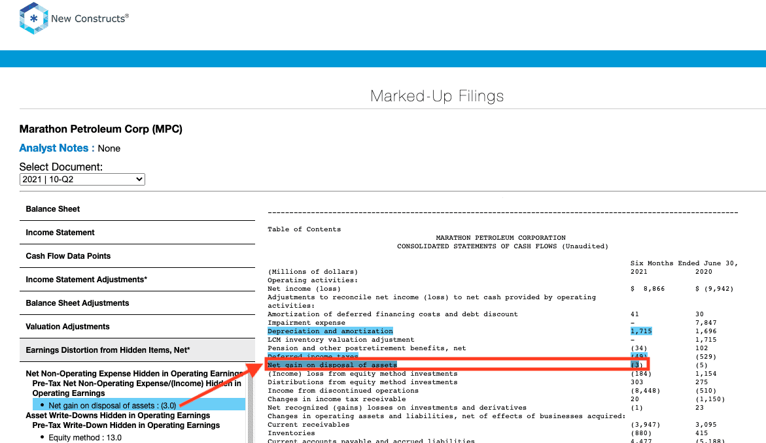The height and width of the screenshot is (443, 766).
Task: Click the New Constructs hexagon logo icon
Action: click(x=34, y=18)
